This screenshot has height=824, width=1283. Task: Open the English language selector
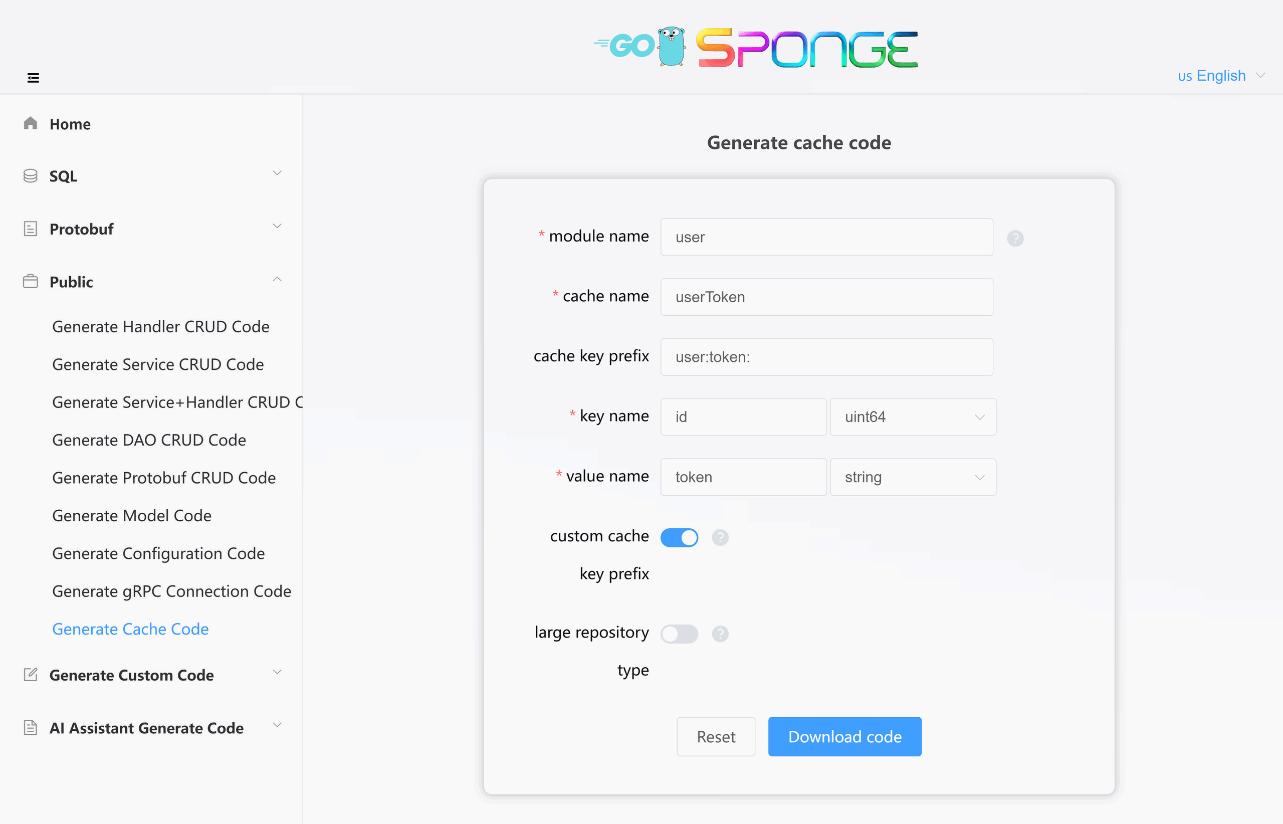coord(1221,76)
